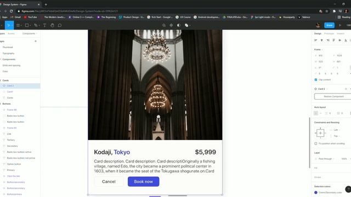The width and height of the screenshot is (351, 197).
Task: Click the Share button
Action: [x=329, y=25]
